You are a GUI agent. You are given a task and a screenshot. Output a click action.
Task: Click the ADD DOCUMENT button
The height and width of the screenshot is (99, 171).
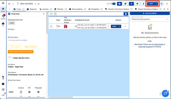pos(150,13)
